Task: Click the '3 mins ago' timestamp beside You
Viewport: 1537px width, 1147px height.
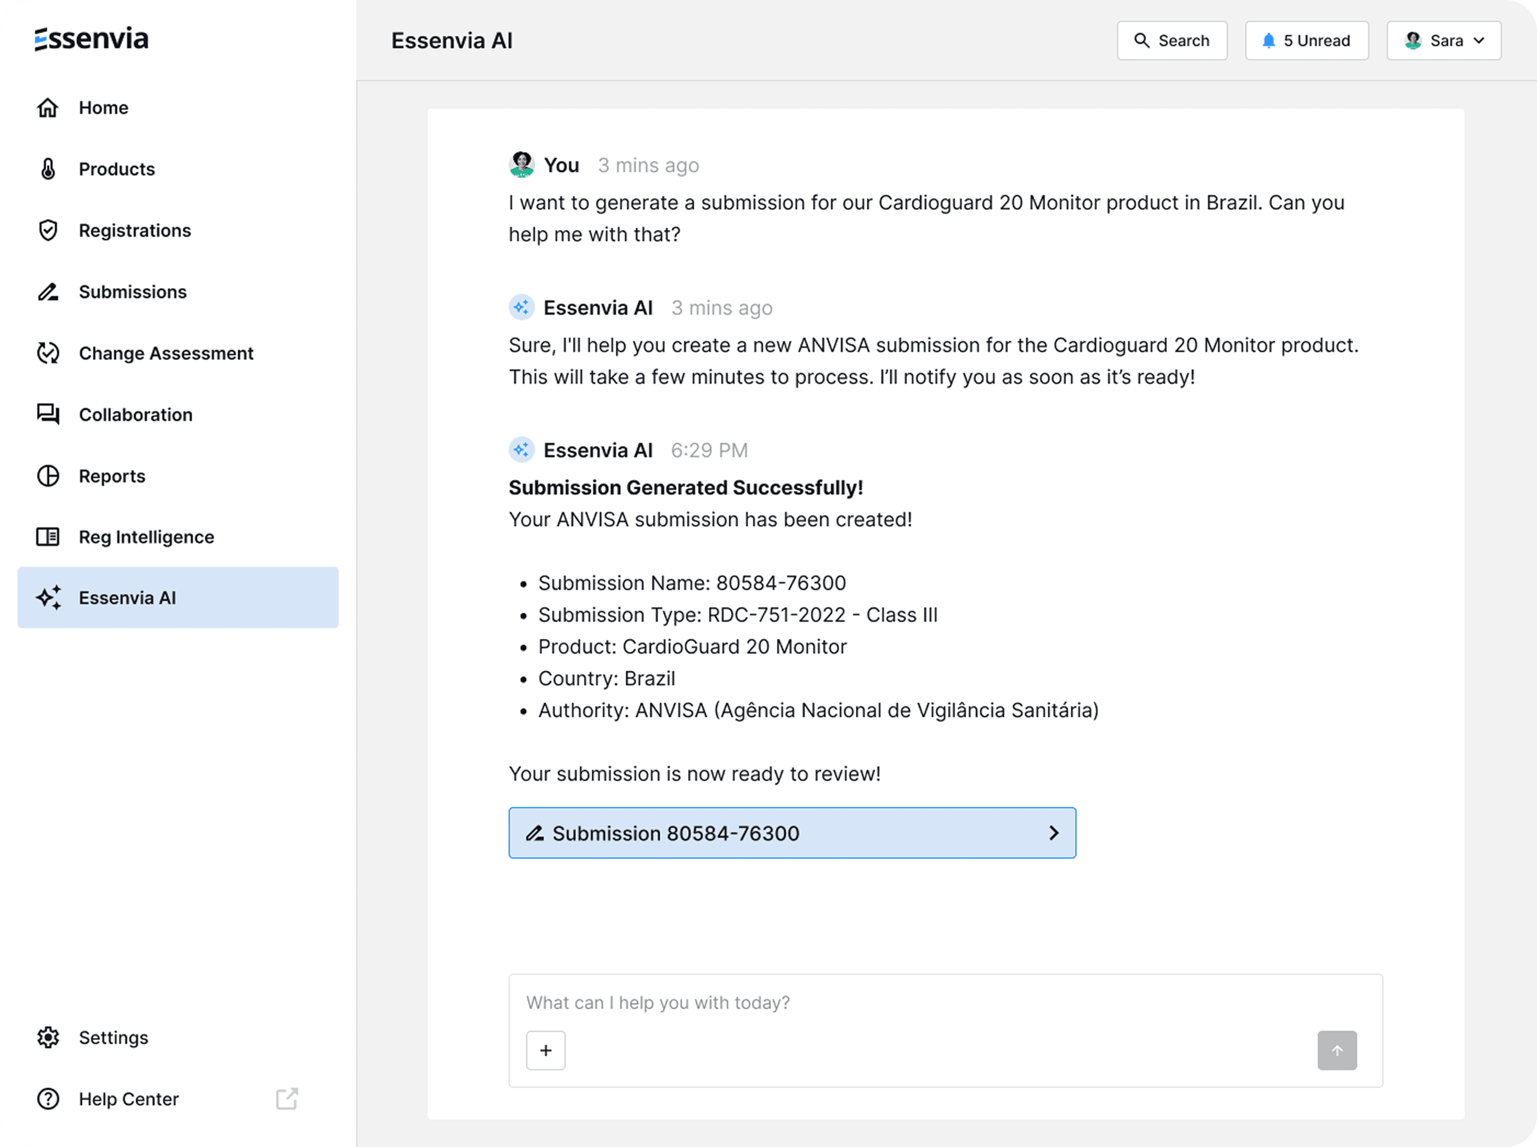Action: click(x=648, y=165)
